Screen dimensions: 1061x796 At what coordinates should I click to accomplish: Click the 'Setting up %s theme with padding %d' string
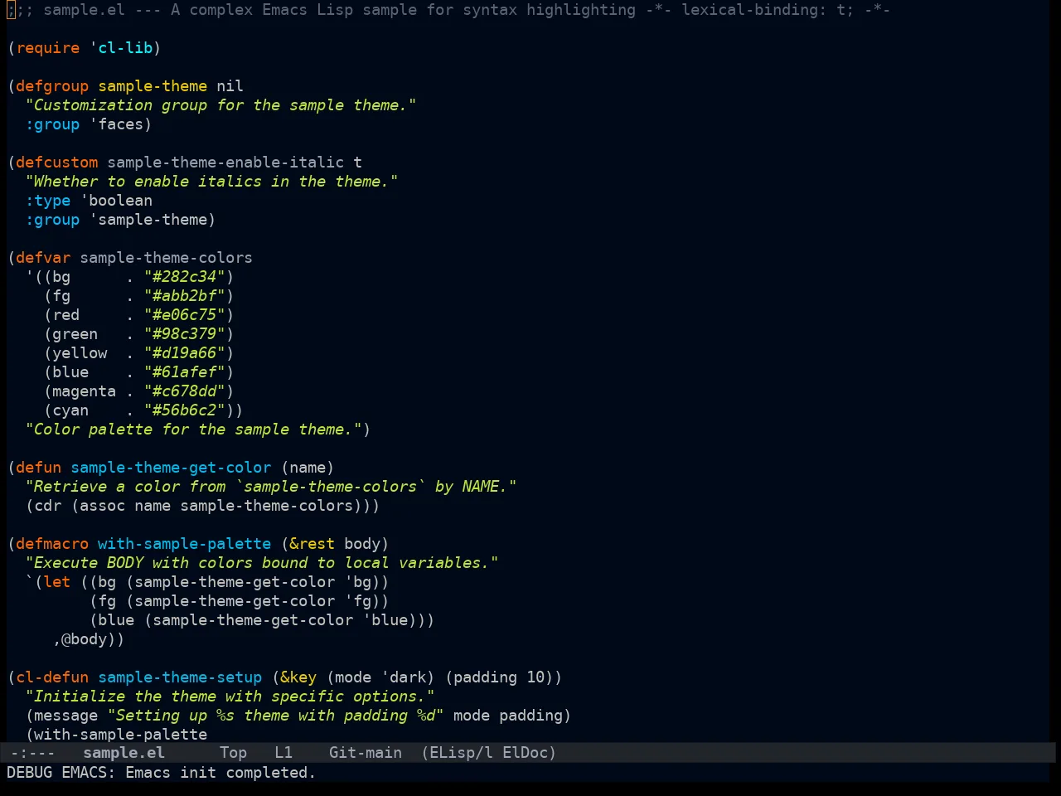point(276,716)
